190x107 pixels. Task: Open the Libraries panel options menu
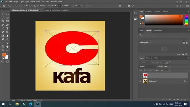[x=188, y=31]
